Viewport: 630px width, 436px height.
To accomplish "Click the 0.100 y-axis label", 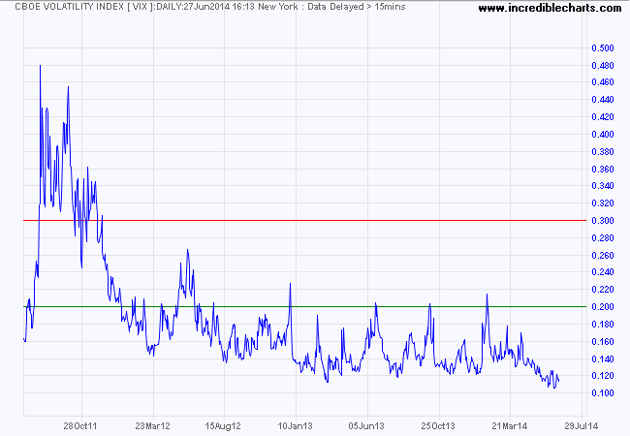I will coord(603,393).
